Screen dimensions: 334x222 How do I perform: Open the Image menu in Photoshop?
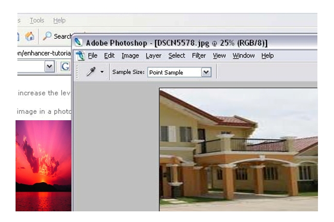(x=130, y=56)
